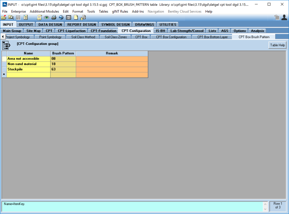Click the printer icon in toolbar
This screenshot has width=289, height=214.
54,18
